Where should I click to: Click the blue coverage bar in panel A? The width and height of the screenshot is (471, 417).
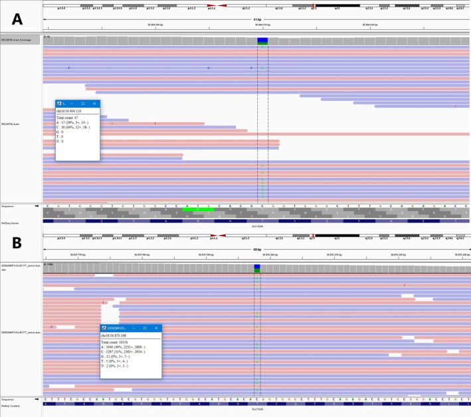click(262, 41)
